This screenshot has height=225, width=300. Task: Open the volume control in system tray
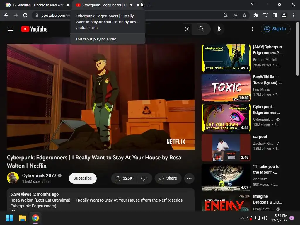[265, 218]
